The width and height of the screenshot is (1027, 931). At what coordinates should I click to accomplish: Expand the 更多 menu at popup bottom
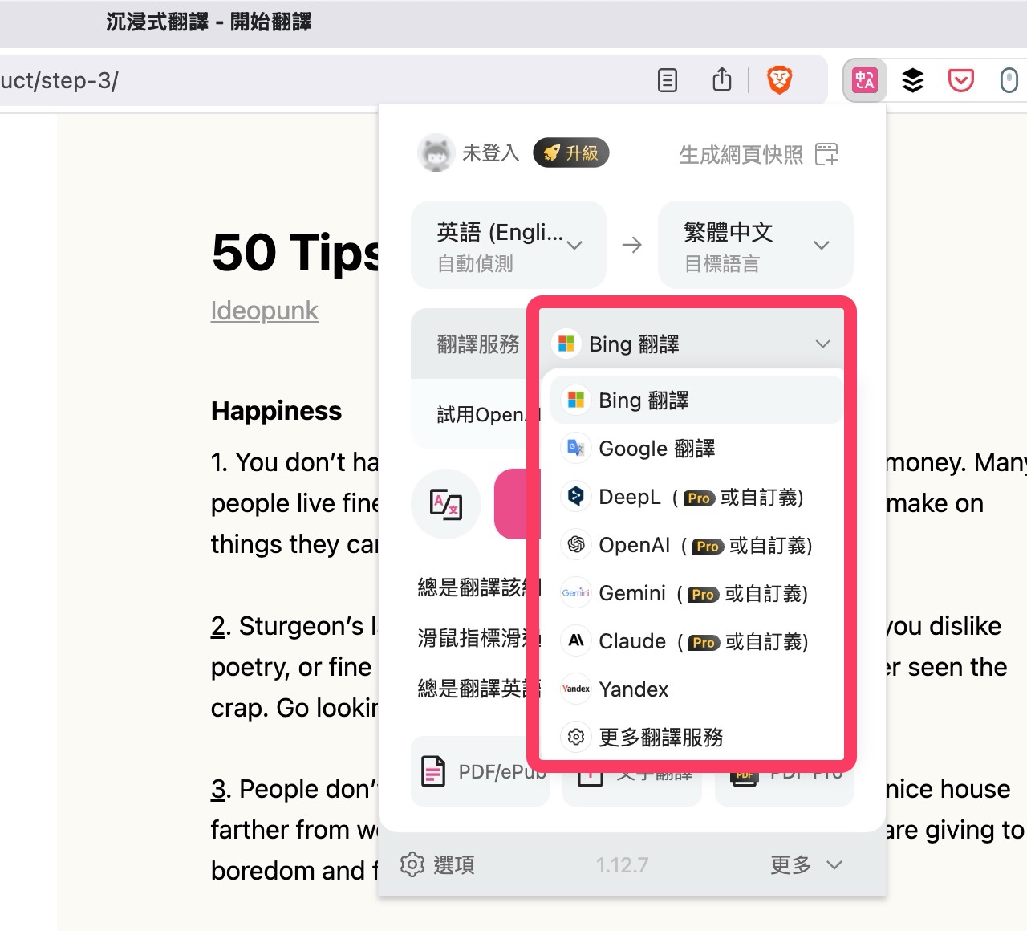(x=806, y=864)
